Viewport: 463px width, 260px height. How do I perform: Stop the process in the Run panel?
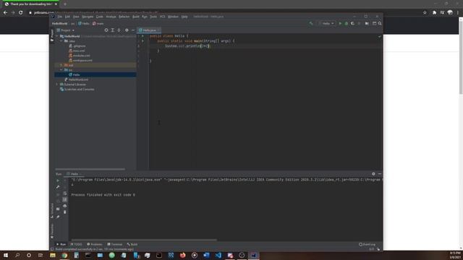[58, 194]
